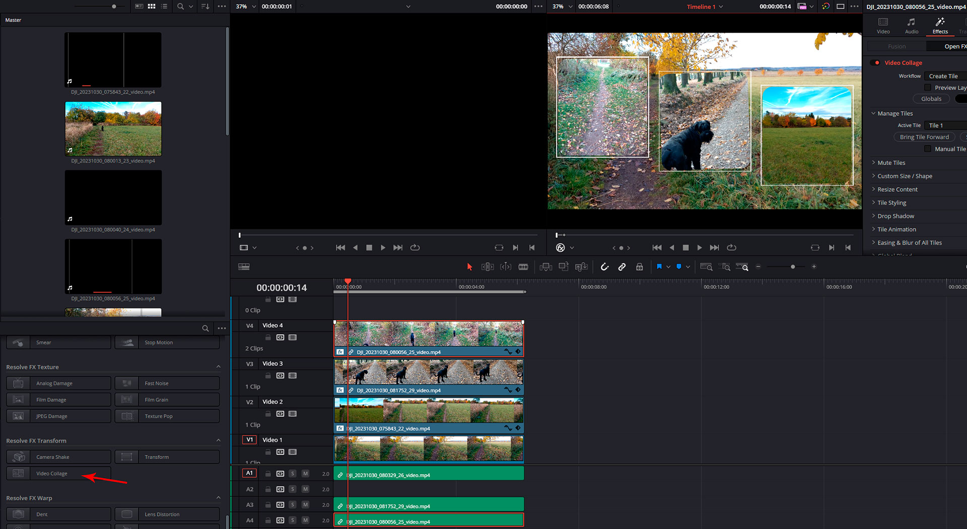Select the Camera Shake effect

click(x=58, y=457)
